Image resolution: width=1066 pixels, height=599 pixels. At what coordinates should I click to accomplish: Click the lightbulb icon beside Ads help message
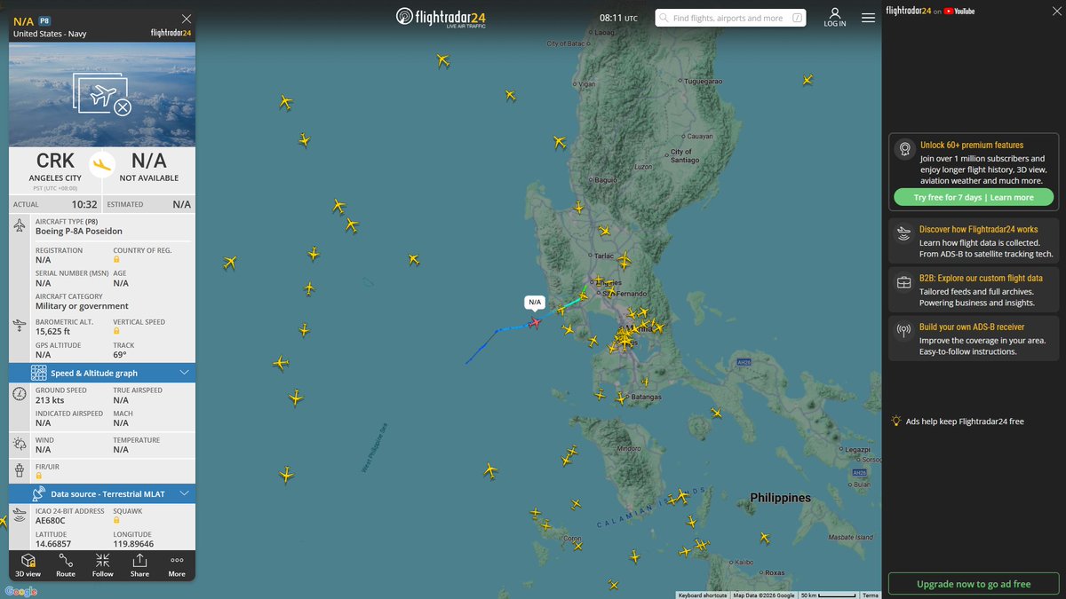[x=897, y=421]
